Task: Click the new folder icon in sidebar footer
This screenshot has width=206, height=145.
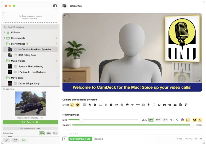Action: coord(15,140)
